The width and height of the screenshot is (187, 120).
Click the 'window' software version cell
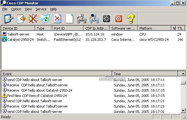(x=117, y=34)
